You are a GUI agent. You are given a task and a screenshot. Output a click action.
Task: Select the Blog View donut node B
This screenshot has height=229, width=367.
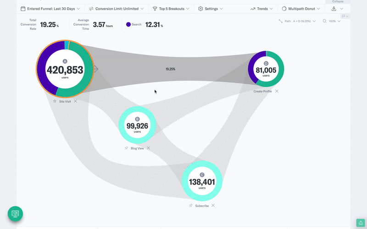[x=137, y=125]
